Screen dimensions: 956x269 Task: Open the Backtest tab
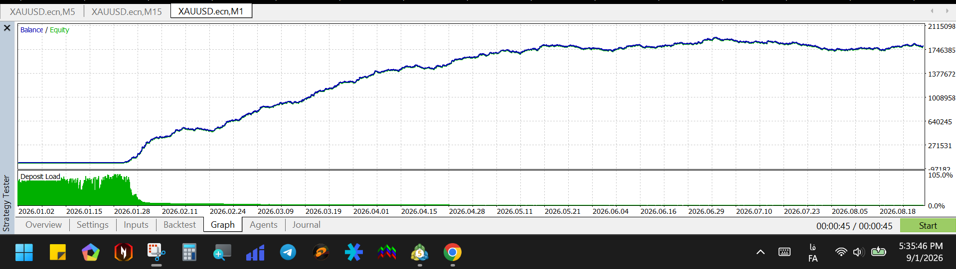pyautogui.click(x=179, y=225)
